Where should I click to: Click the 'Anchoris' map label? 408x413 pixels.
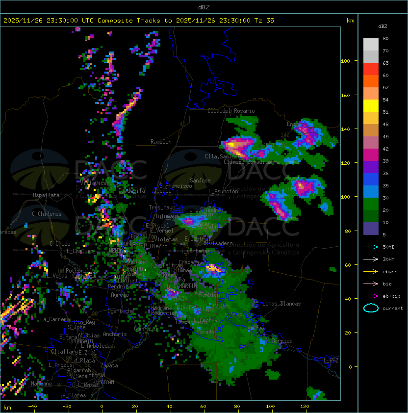(x=115, y=334)
